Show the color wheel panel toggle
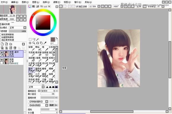The image size is (172, 114). [30, 6]
